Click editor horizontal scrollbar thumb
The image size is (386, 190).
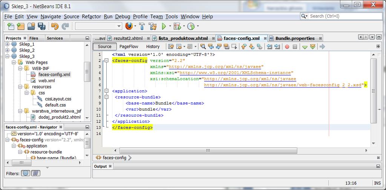208,150
